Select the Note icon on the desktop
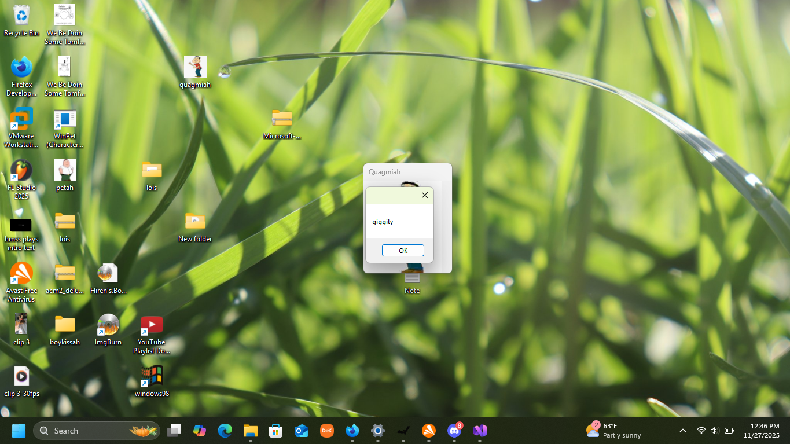 click(x=412, y=283)
